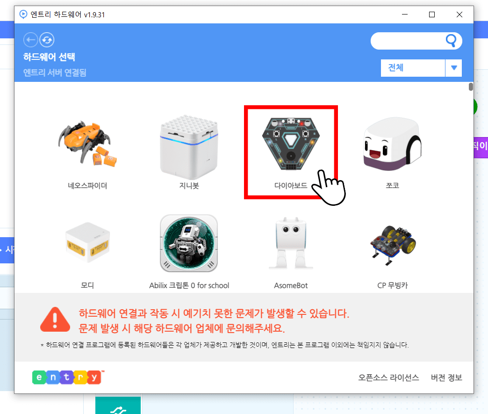Select the 쪼코 robot hardware

pos(392,144)
